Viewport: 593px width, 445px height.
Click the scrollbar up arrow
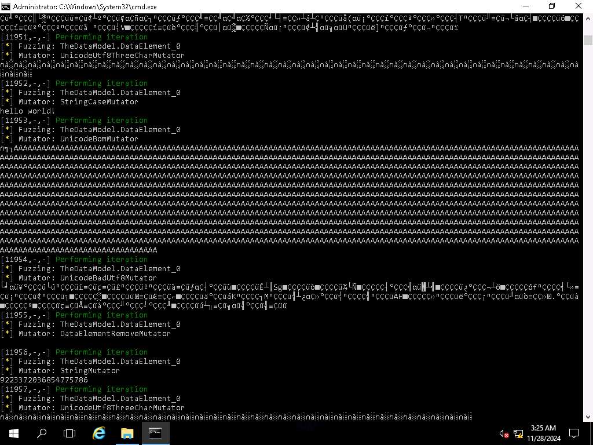tap(588, 18)
